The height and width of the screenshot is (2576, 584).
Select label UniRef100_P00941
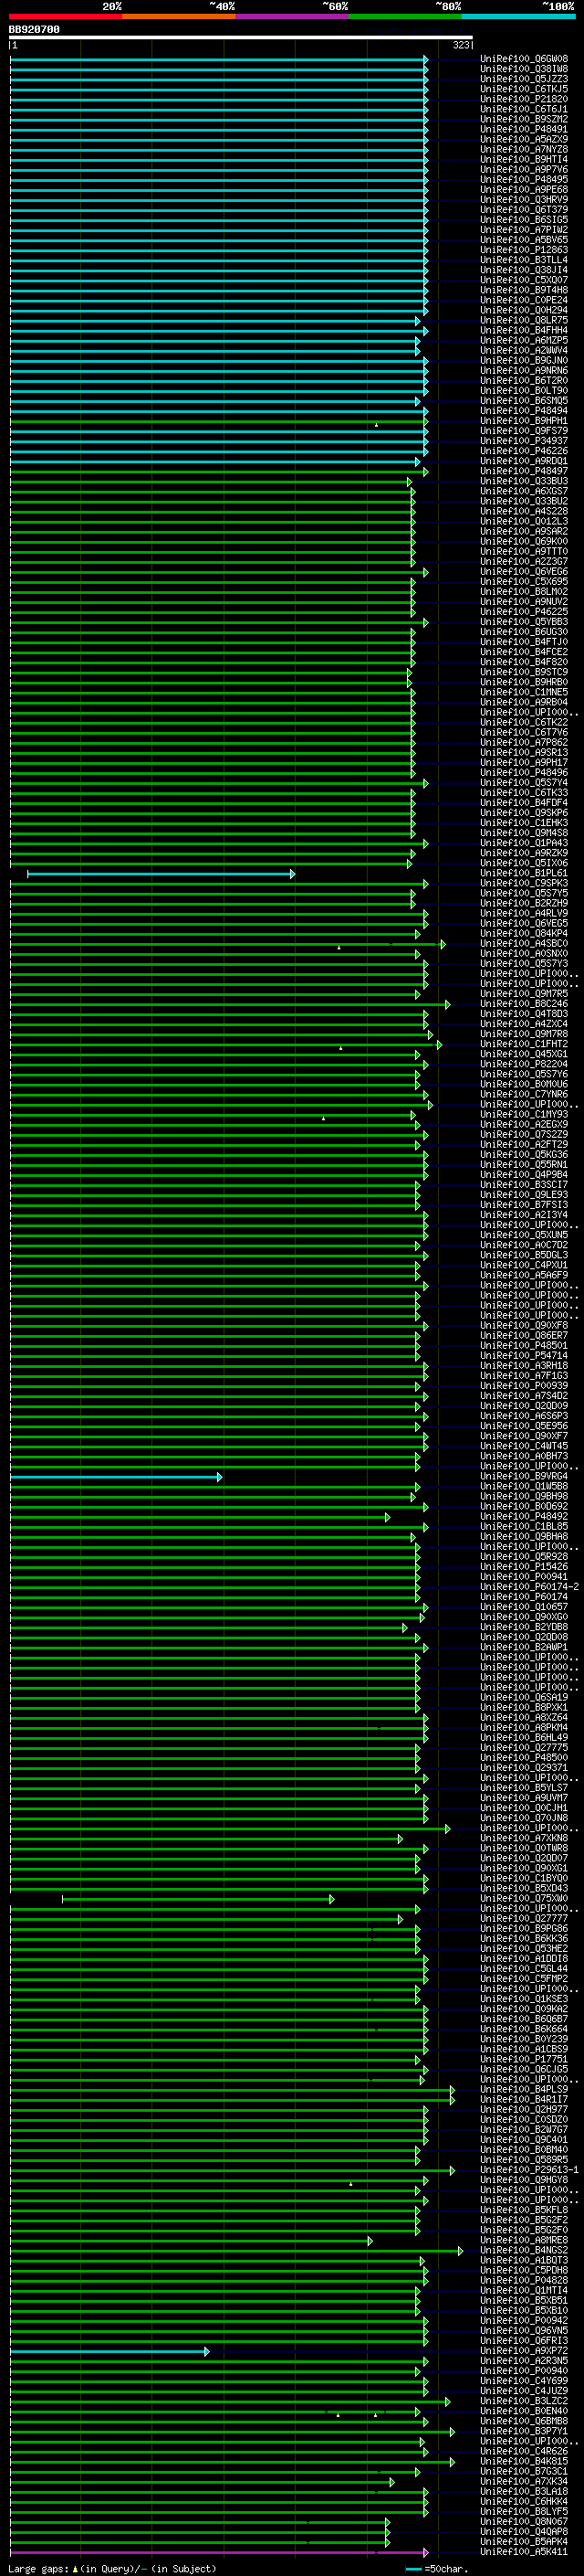[524, 1577]
